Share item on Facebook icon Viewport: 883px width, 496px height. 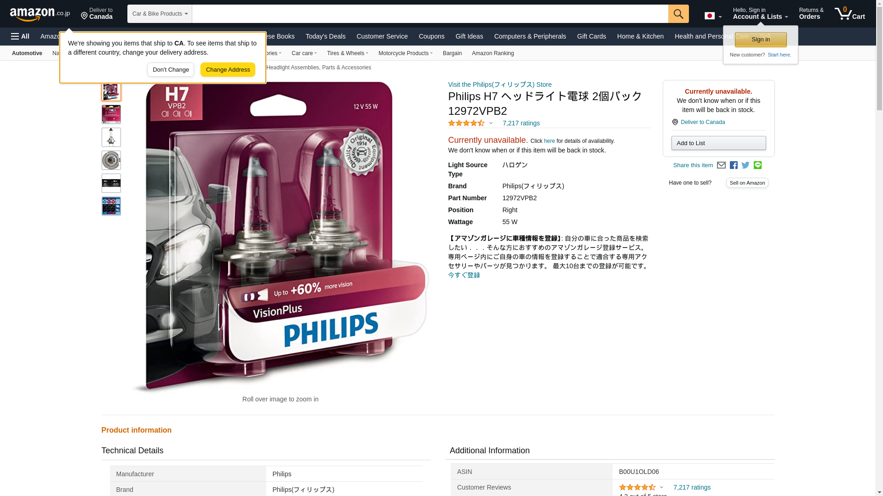[734, 165]
